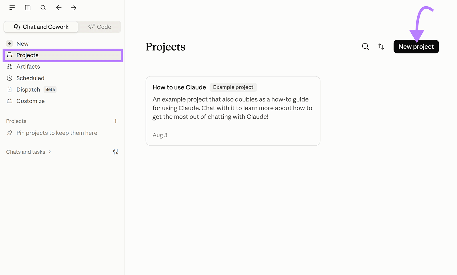This screenshot has width=457, height=275.
Task: Switch to the Code tab
Action: 99,27
